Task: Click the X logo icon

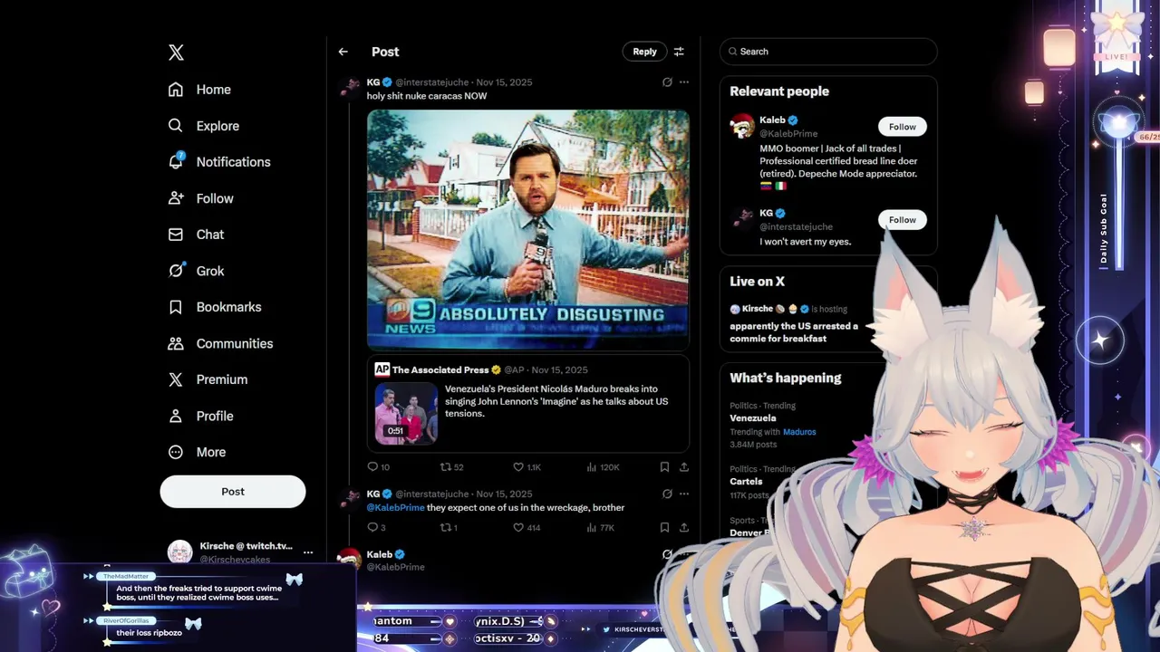Action: (x=176, y=53)
